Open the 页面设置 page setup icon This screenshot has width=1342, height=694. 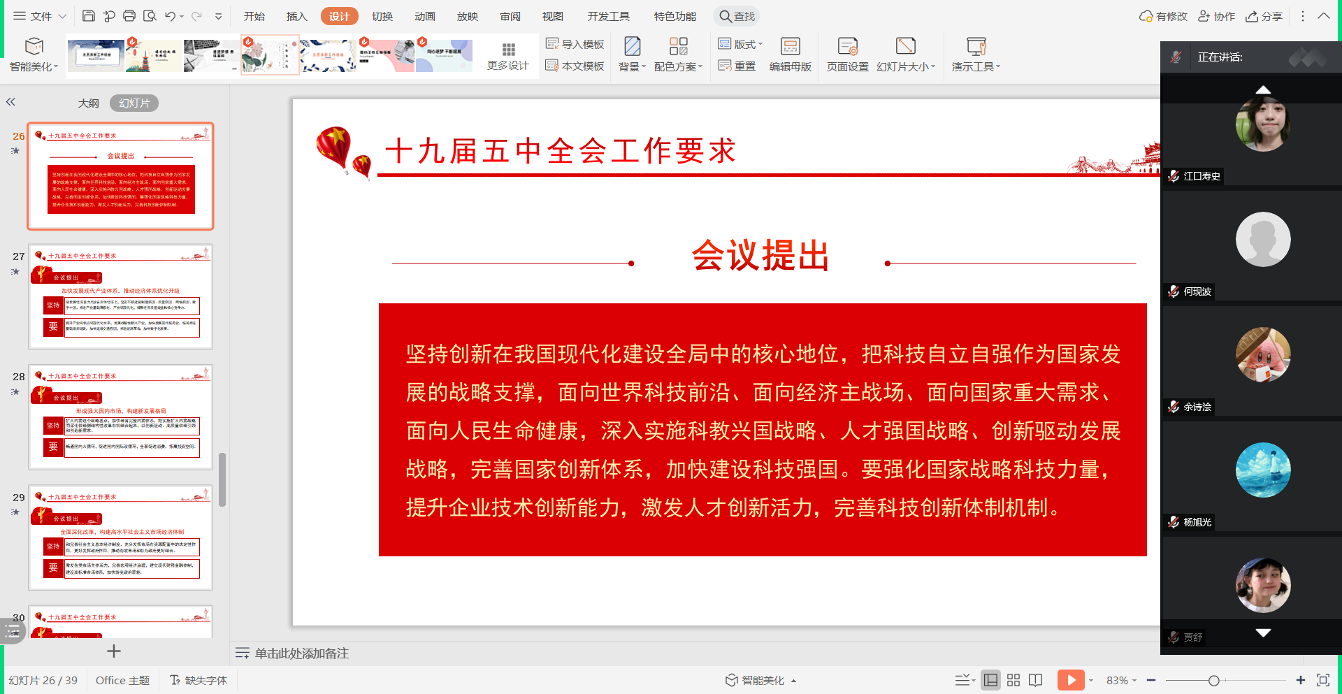pyautogui.click(x=847, y=55)
